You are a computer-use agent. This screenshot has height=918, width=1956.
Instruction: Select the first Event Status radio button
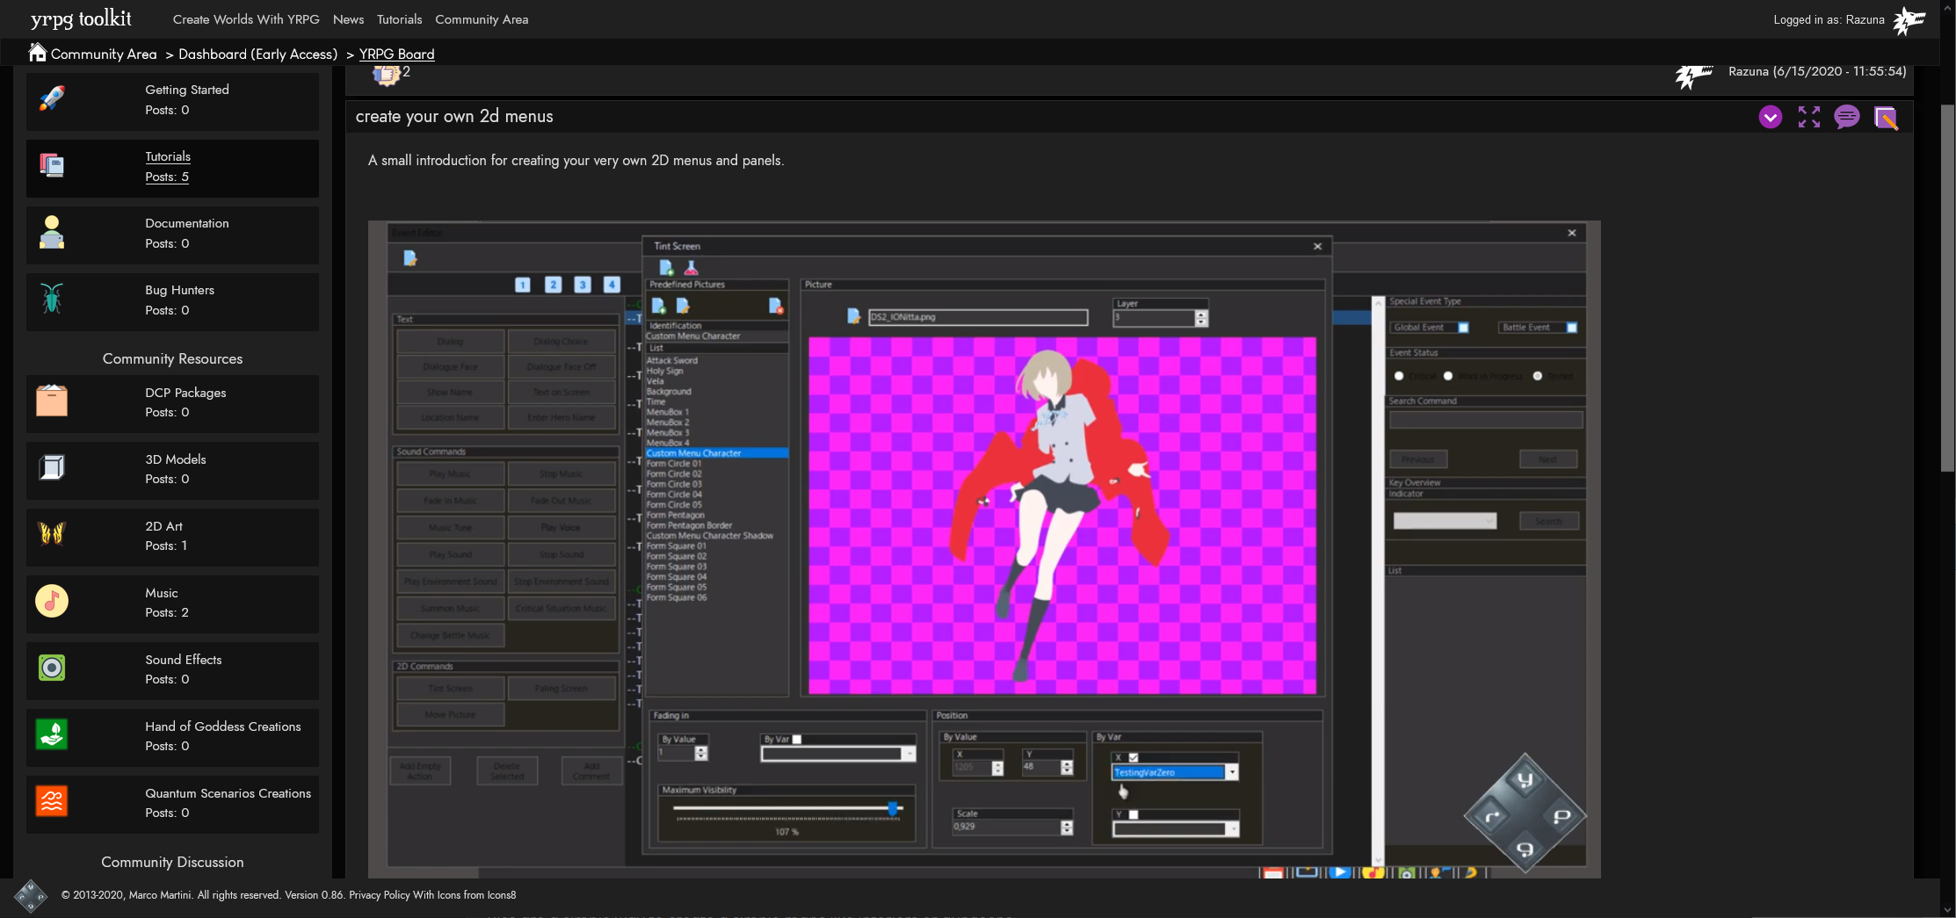[x=1399, y=376]
